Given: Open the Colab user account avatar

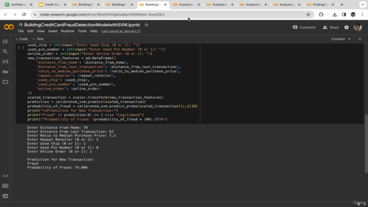Looking at the screenshot, I should click(358, 27).
